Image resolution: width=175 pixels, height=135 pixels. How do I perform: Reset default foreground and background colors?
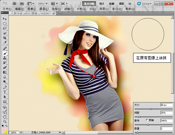click(x=3, y=126)
